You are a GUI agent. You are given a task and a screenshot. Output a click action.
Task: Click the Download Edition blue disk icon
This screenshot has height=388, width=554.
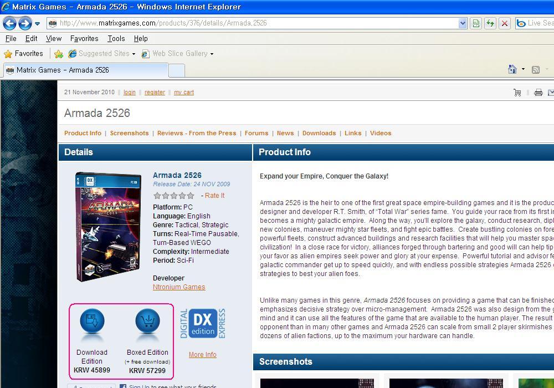pos(92,321)
